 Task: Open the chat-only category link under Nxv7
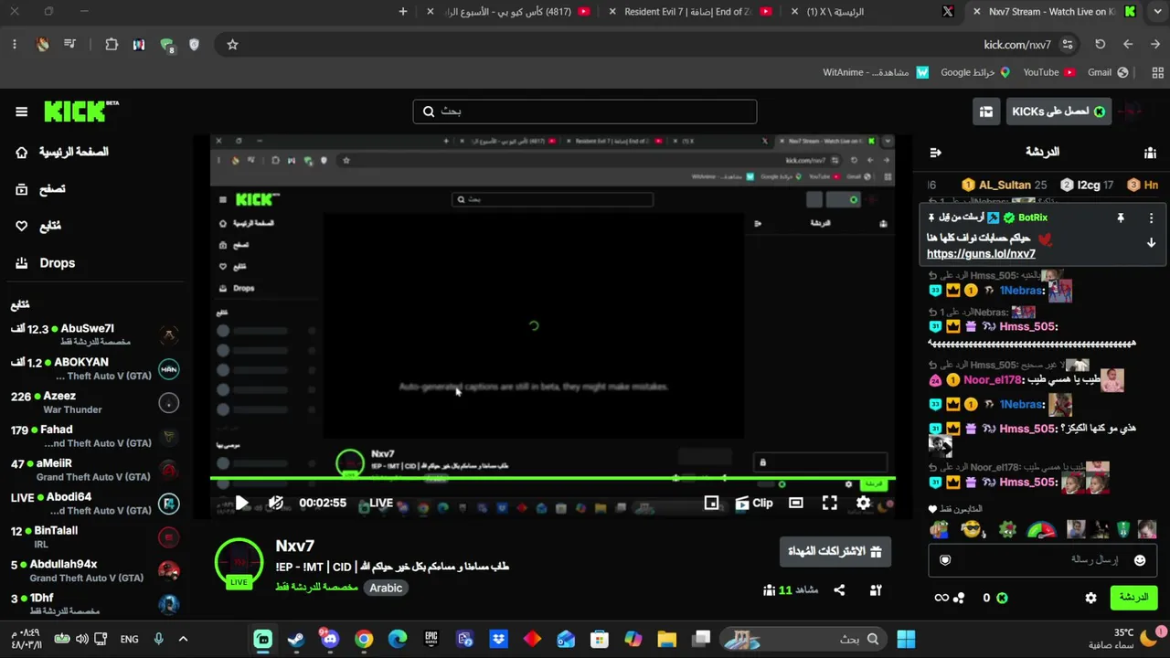pos(316,588)
